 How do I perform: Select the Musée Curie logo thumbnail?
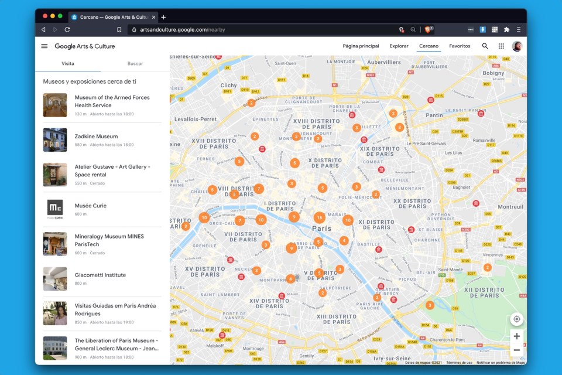55,209
